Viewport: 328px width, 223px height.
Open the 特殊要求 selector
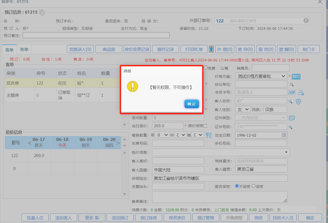[x=261, y=161]
